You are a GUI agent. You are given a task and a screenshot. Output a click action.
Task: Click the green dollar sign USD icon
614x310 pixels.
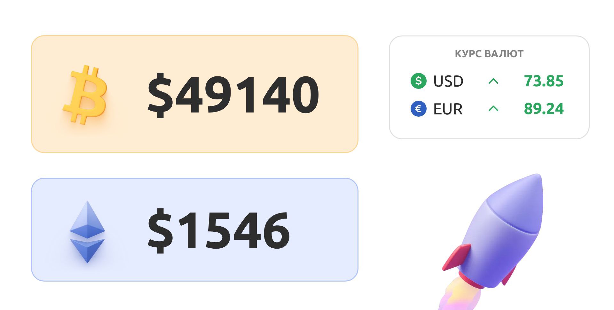coord(419,81)
